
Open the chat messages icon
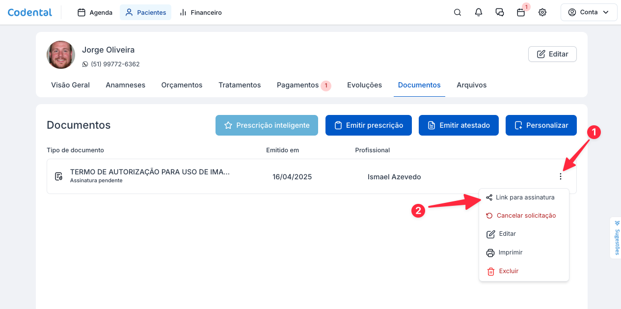coord(500,12)
